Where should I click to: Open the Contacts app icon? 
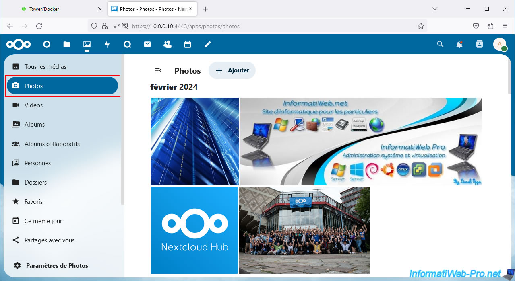pos(168,45)
